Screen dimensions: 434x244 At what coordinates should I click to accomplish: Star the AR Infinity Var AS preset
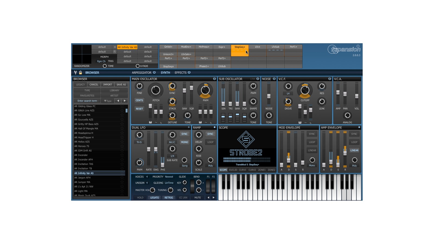[122, 173]
